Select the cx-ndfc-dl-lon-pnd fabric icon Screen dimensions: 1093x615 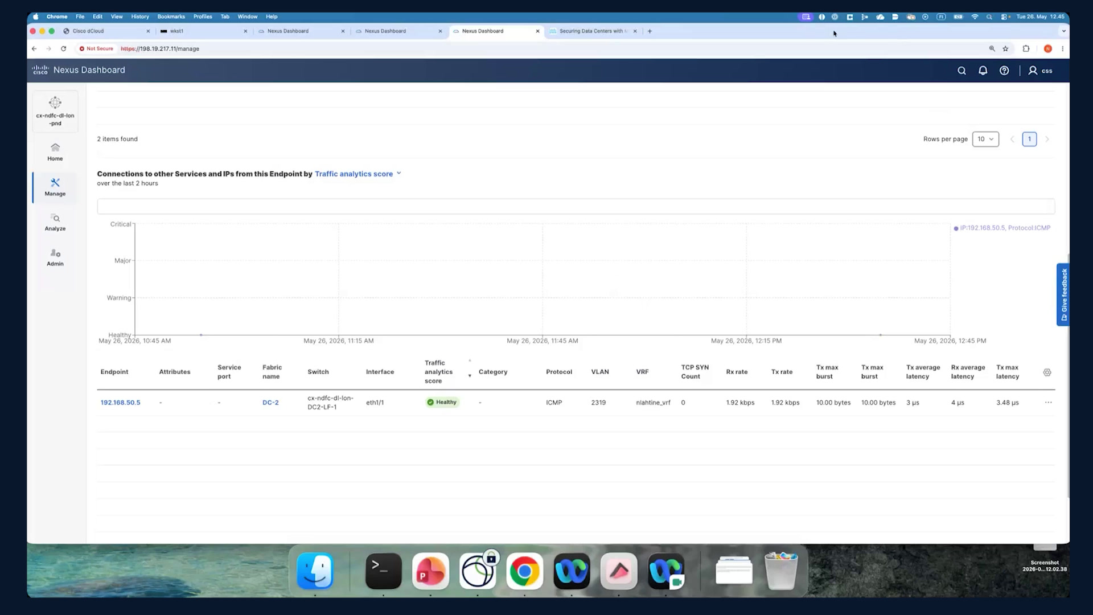(x=55, y=112)
